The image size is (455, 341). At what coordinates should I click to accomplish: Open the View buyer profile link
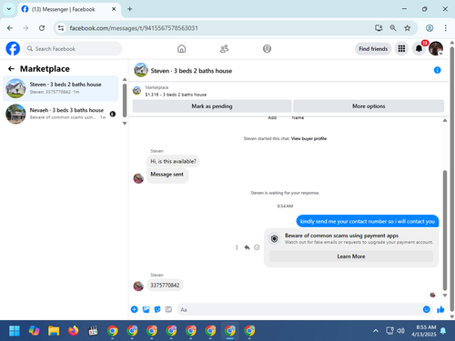[x=308, y=138]
